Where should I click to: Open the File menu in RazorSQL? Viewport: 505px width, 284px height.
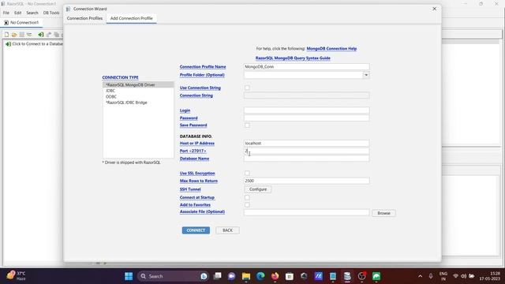(x=6, y=13)
